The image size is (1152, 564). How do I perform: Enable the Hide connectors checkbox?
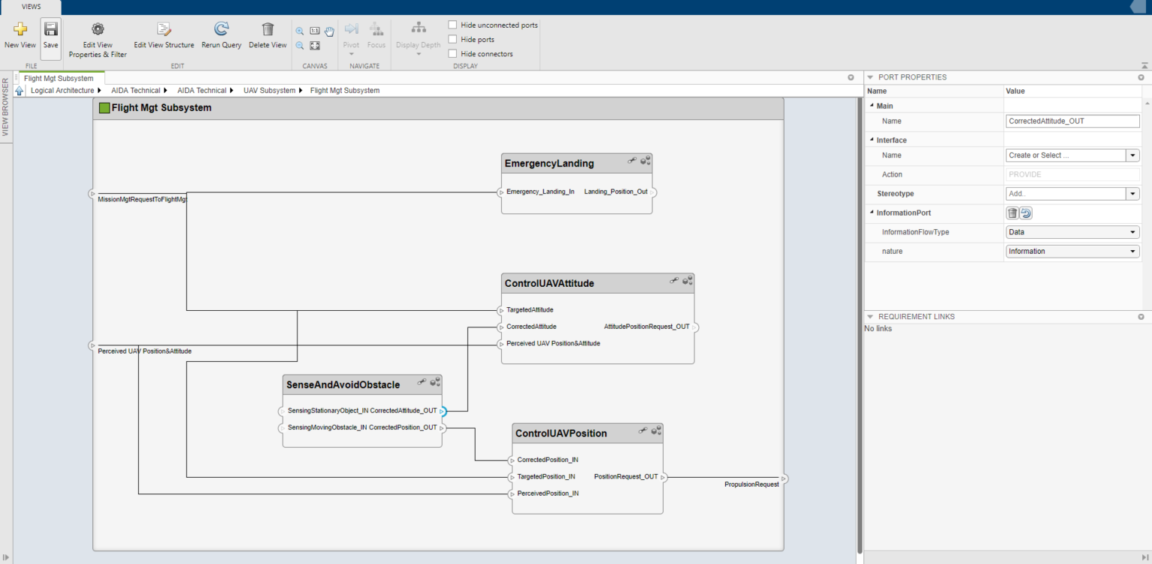tap(452, 53)
